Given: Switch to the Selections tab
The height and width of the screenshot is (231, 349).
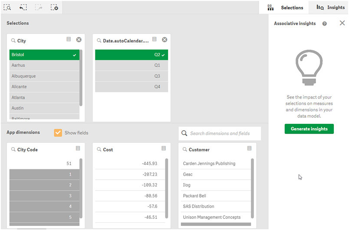Looking at the screenshot, I should 286,7.
